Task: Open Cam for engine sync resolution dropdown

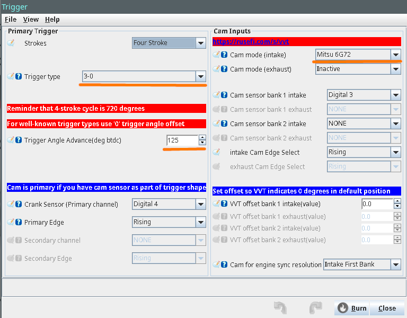Action: click(x=395, y=264)
